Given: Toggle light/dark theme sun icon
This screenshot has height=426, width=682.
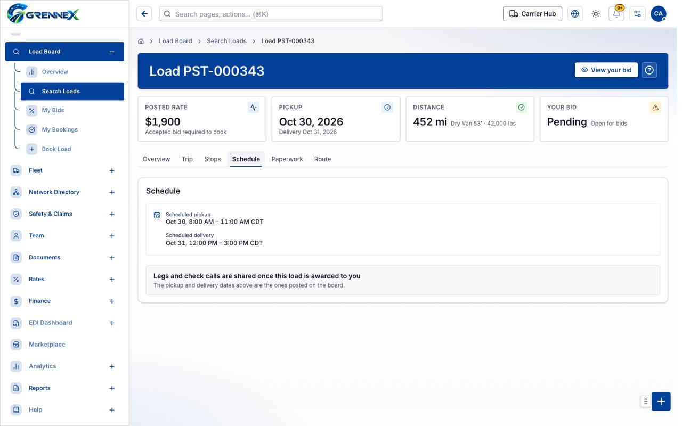Looking at the screenshot, I should tap(596, 14).
